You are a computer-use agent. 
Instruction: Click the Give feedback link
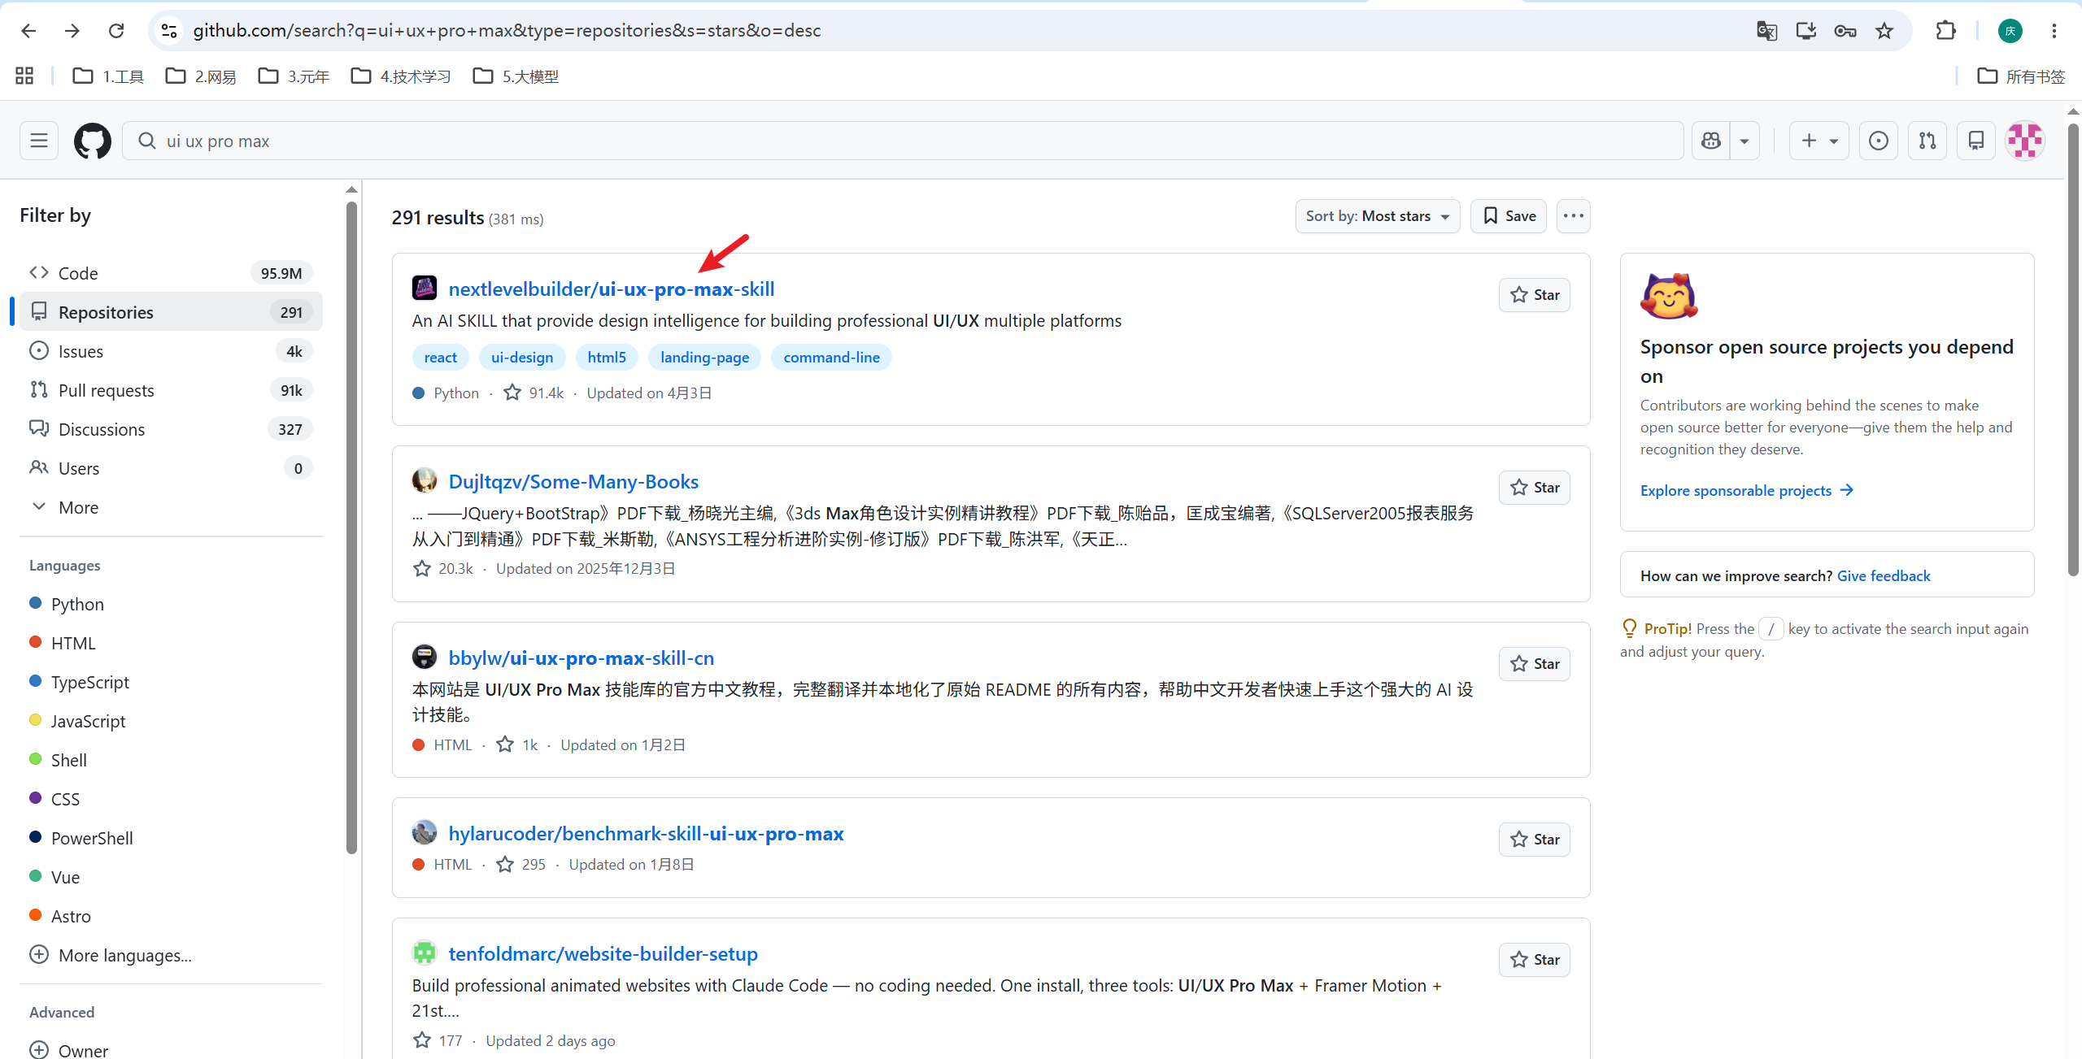(1884, 575)
